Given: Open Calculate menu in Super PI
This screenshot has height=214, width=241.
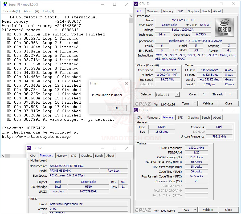Looking at the screenshot, I should [11, 11].
